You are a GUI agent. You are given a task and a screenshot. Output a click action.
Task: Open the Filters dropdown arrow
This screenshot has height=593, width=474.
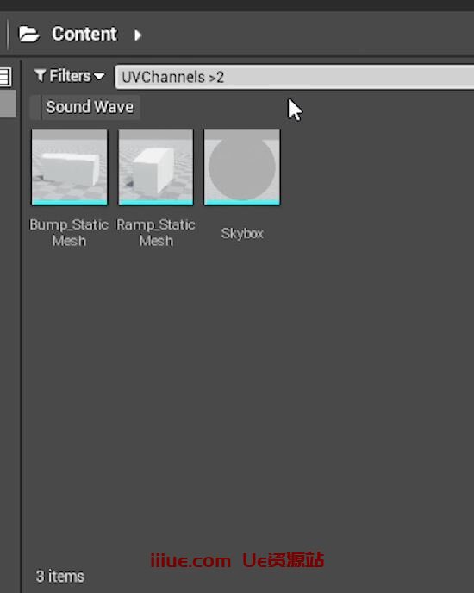[x=99, y=77]
